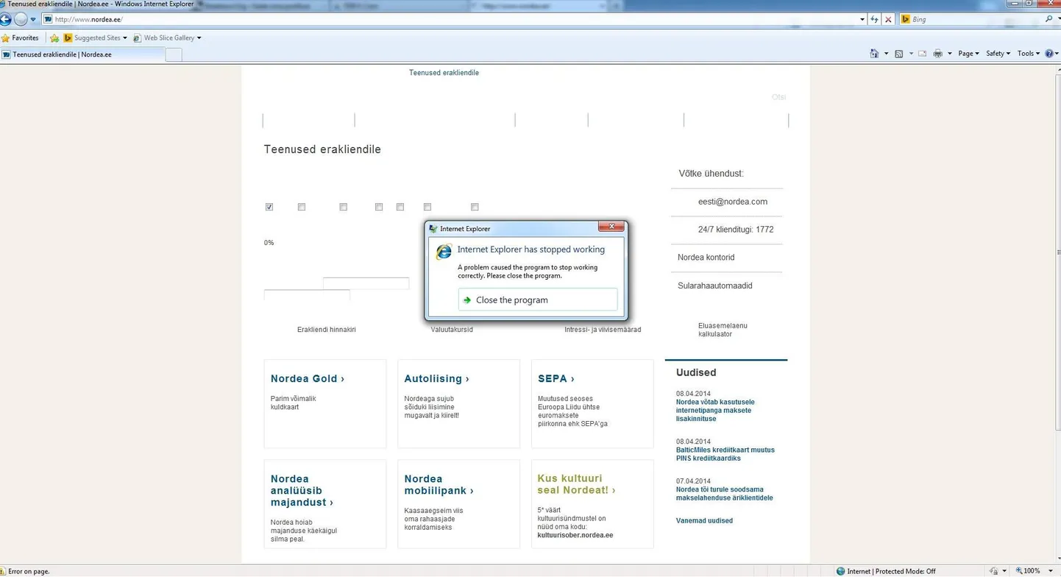Open Nordea analüüsib majandust link

(x=302, y=490)
